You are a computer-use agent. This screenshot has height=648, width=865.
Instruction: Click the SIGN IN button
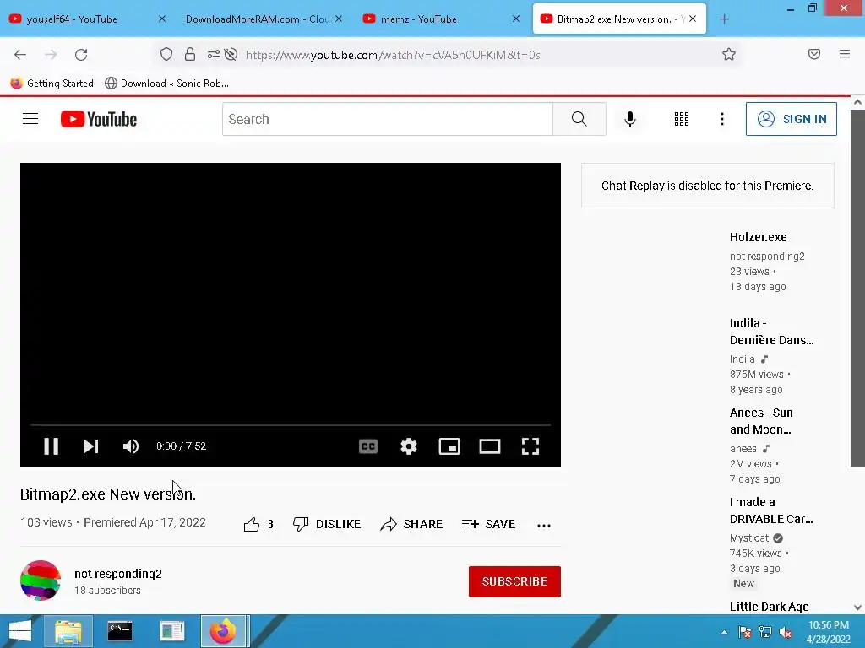tap(791, 119)
